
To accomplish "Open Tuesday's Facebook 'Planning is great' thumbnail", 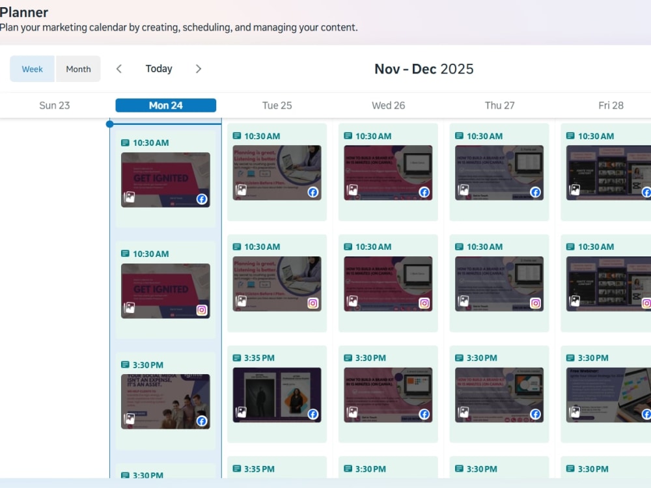I will pyautogui.click(x=277, y=172).
